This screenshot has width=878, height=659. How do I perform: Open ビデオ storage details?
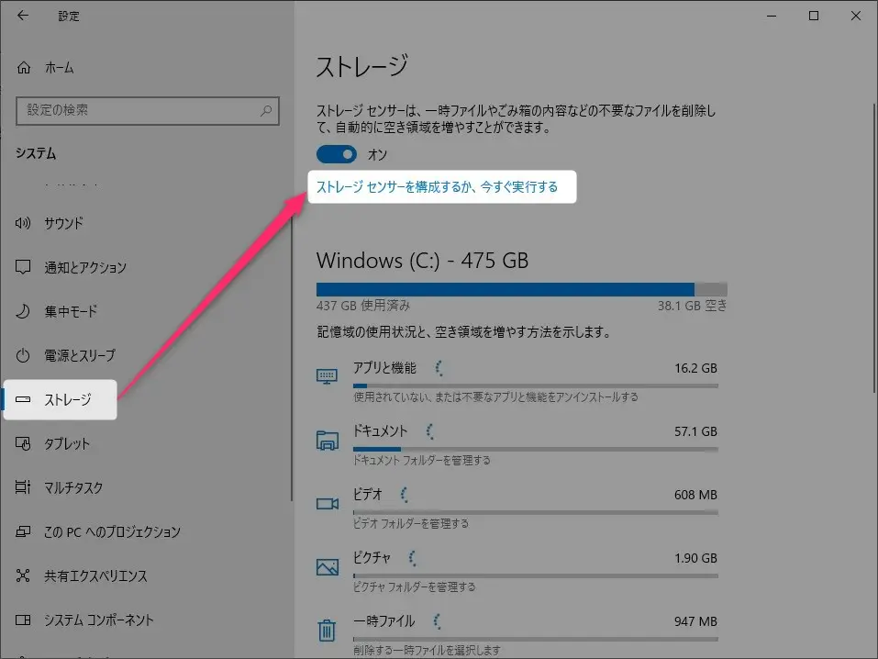click(x=517, y=508)
